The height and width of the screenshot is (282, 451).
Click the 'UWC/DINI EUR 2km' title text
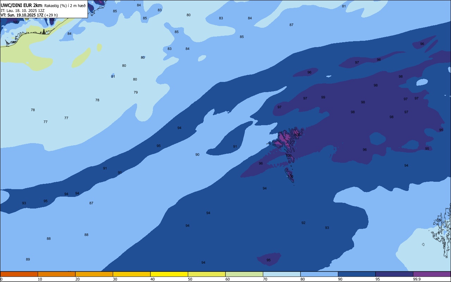point(21,5)
